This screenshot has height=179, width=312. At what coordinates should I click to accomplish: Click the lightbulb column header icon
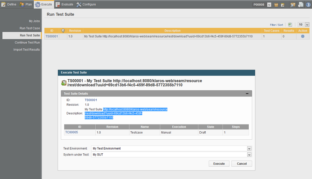(63, 31)
